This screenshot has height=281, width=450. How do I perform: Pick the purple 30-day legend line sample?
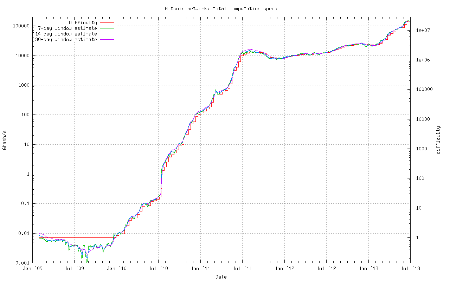coord(107,40)
